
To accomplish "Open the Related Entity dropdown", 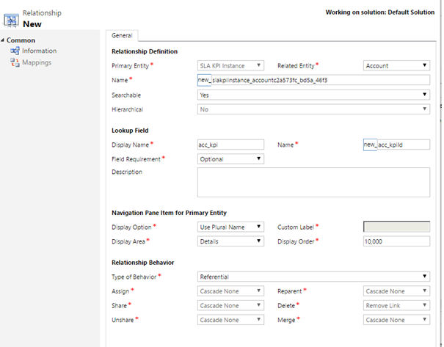I will click(x=396, y=65).
